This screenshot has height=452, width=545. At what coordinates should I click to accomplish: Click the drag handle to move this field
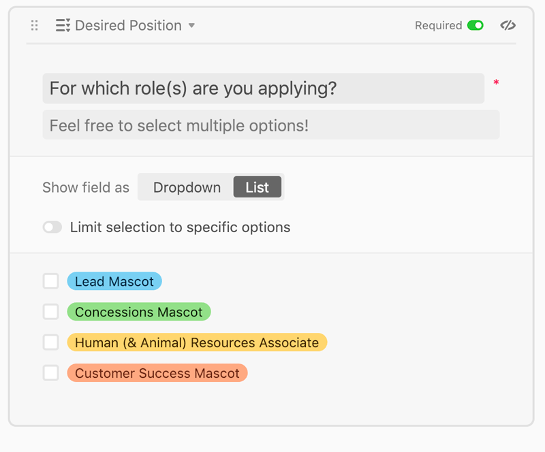[x=34, y=25]
